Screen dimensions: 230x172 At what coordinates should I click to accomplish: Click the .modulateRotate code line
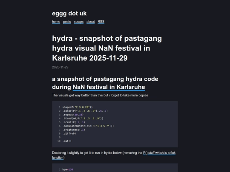(x=88, y=126)
